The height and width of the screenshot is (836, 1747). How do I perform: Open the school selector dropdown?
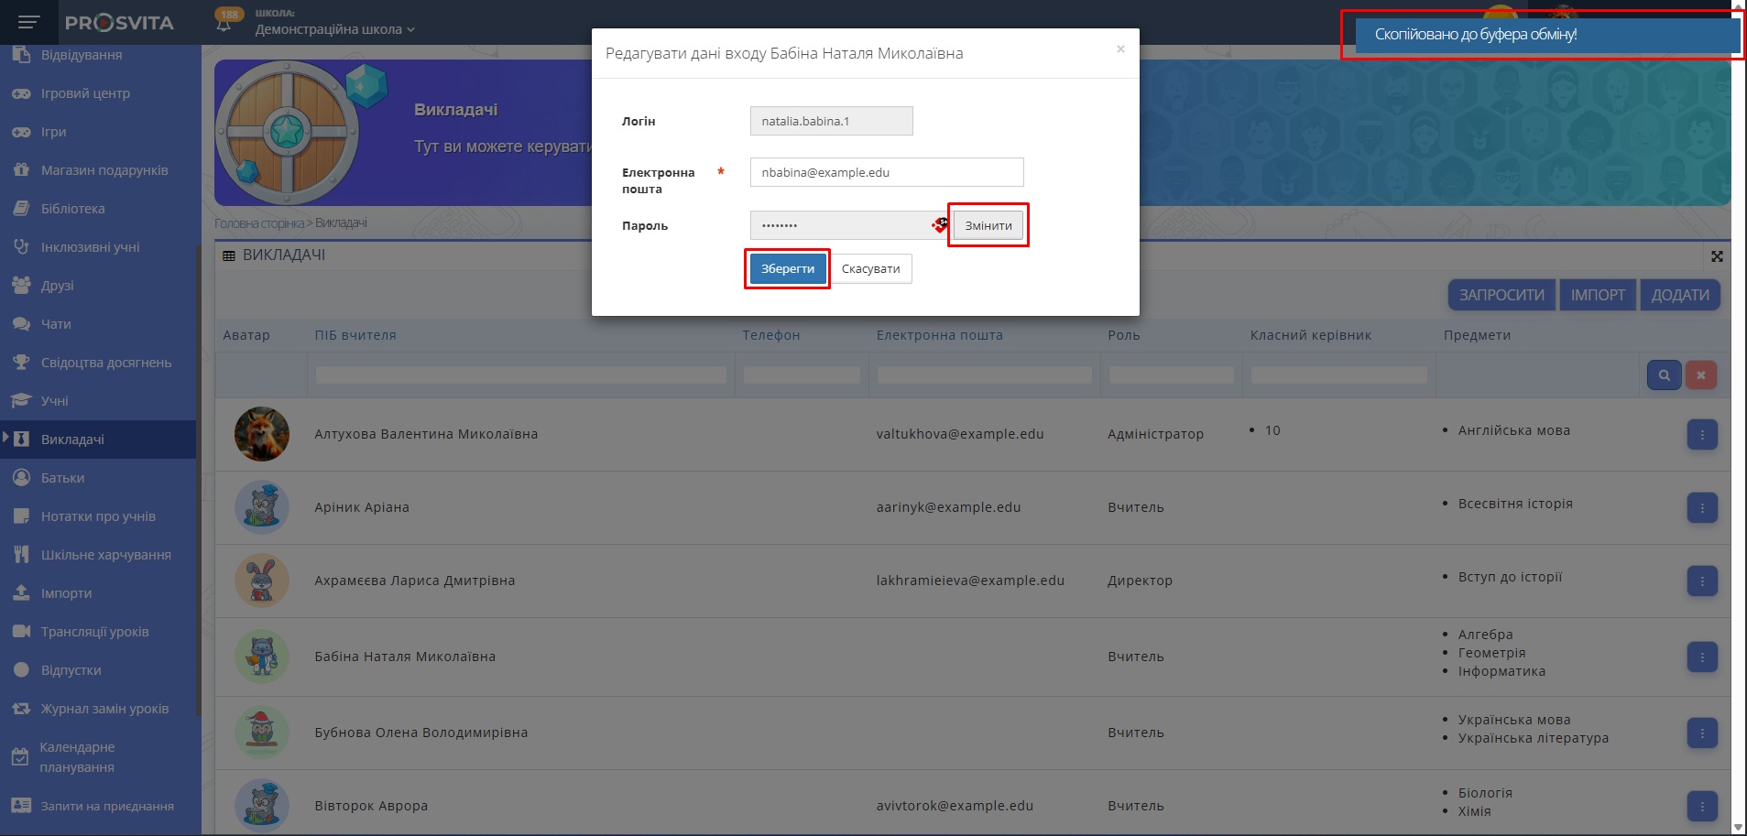point(335,29)
